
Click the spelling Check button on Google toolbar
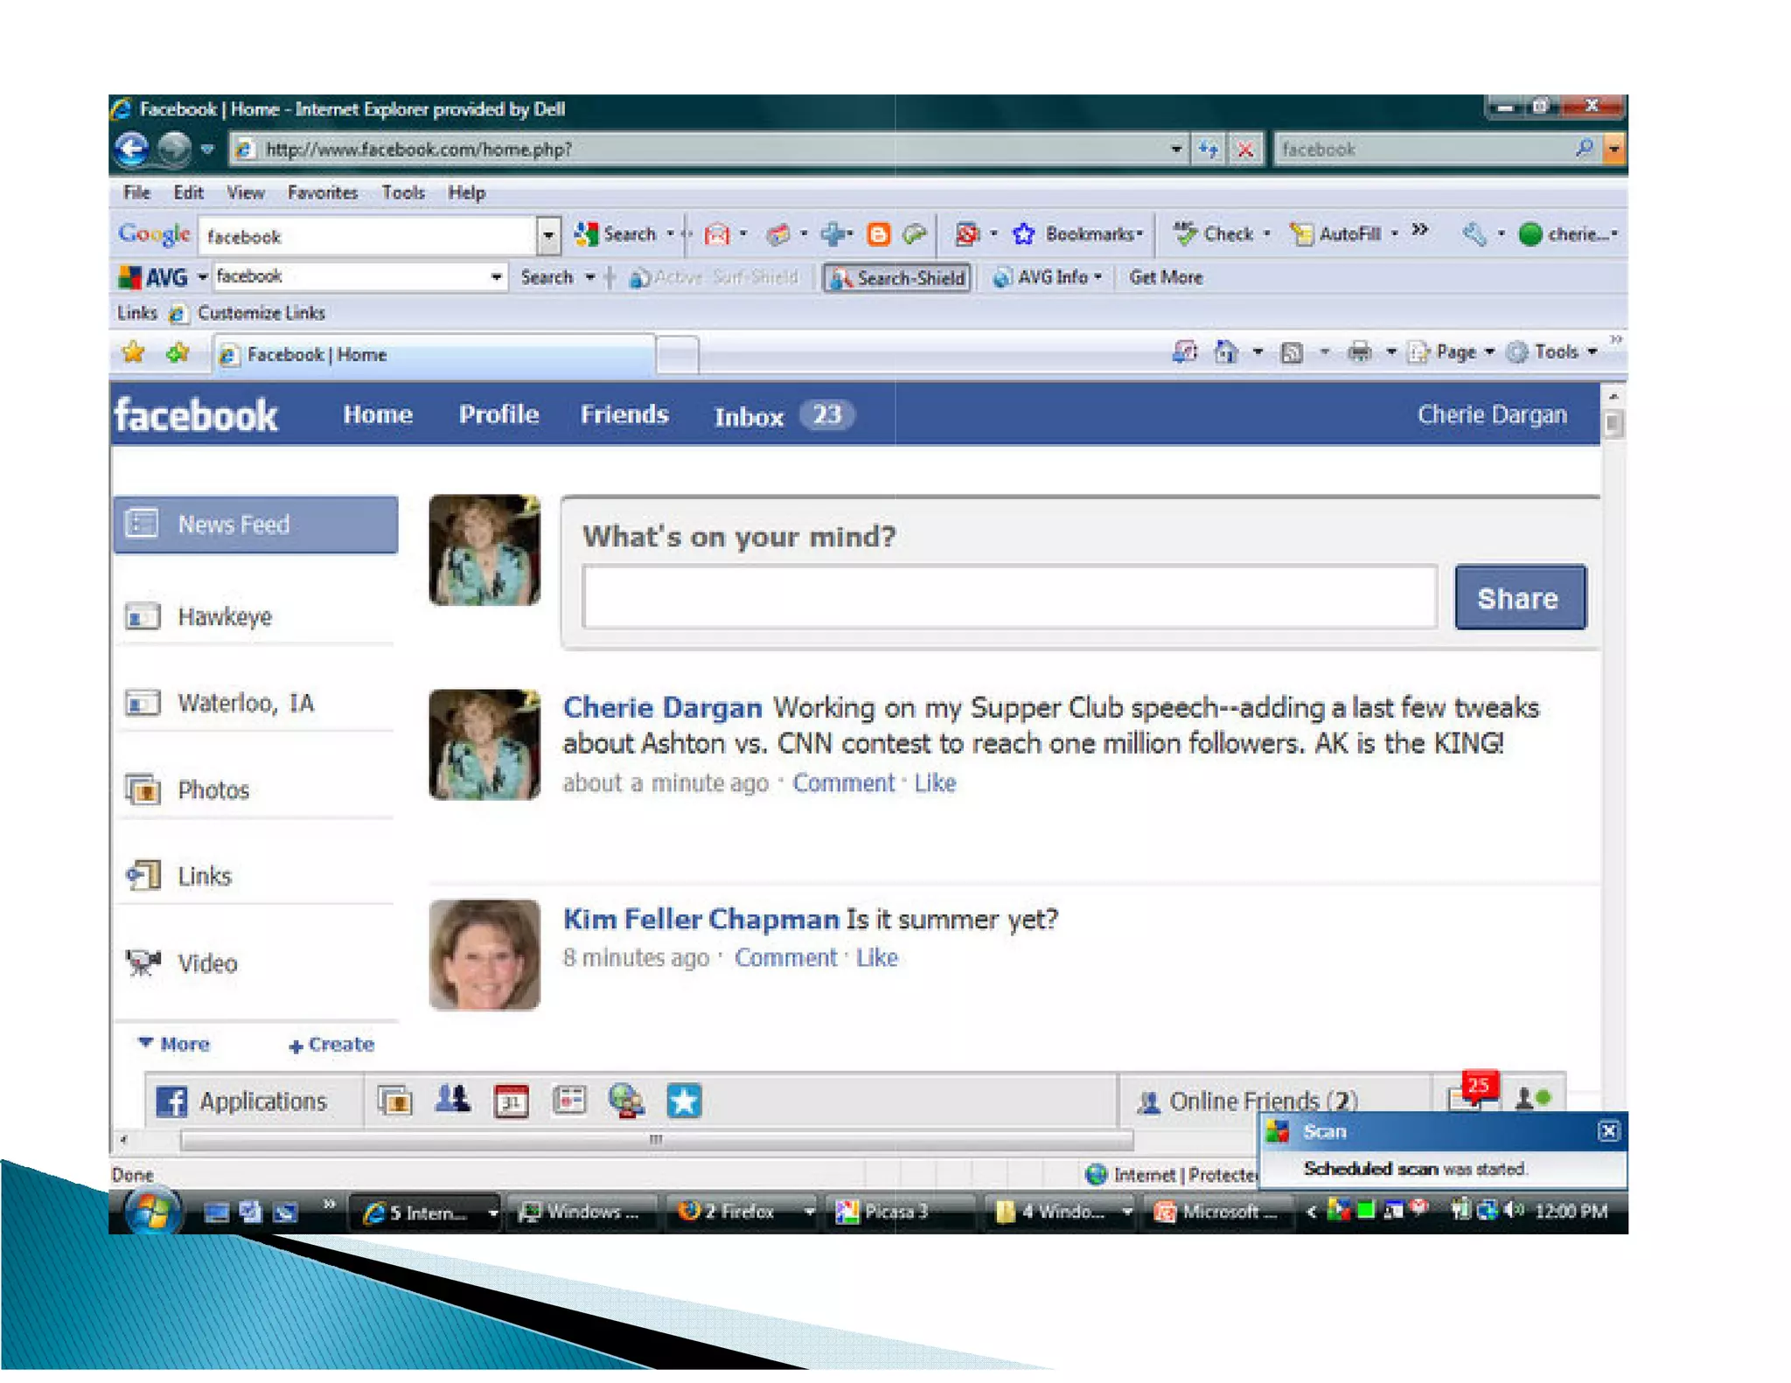1214,233
